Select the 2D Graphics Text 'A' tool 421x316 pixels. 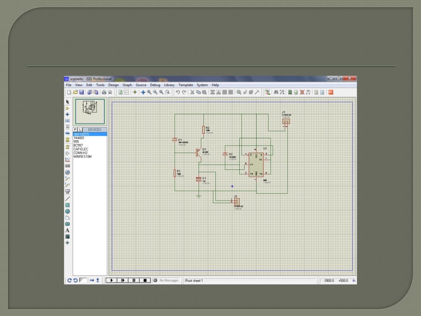[x=67, y=230]
